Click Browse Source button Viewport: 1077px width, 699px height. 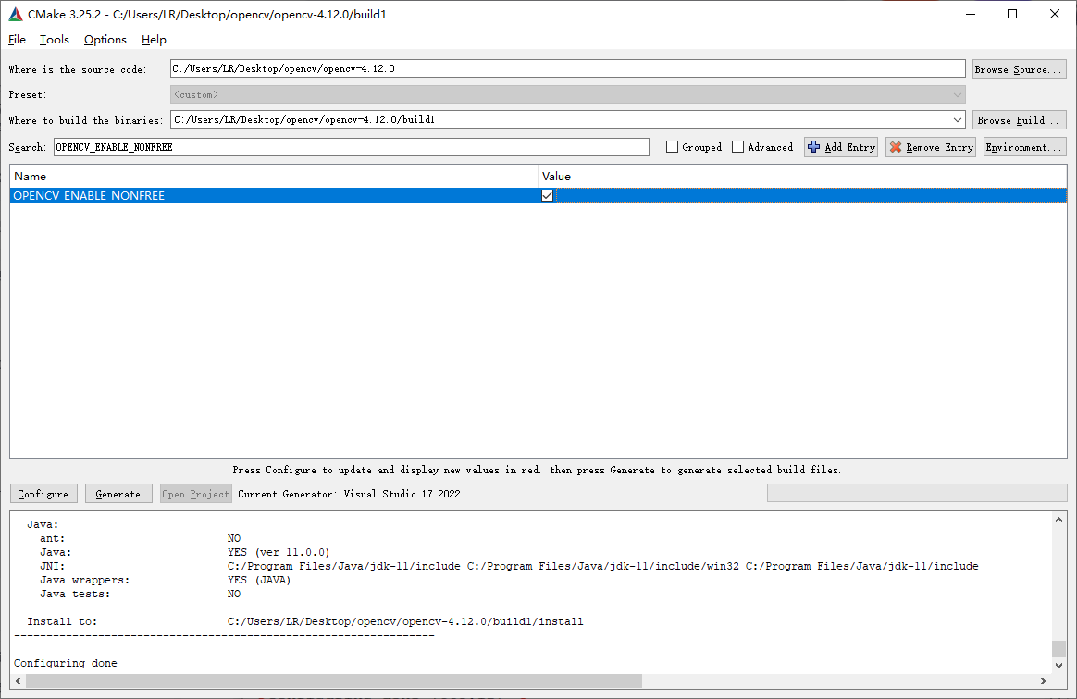pos(1019,69)
